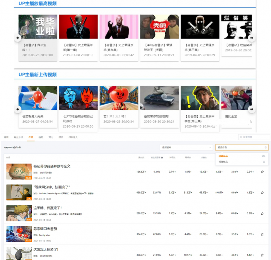Open list title 这手牌，我赢定了！
Image resolution: width=271 pixels, height=260 pixels.
tap(47, 208)
